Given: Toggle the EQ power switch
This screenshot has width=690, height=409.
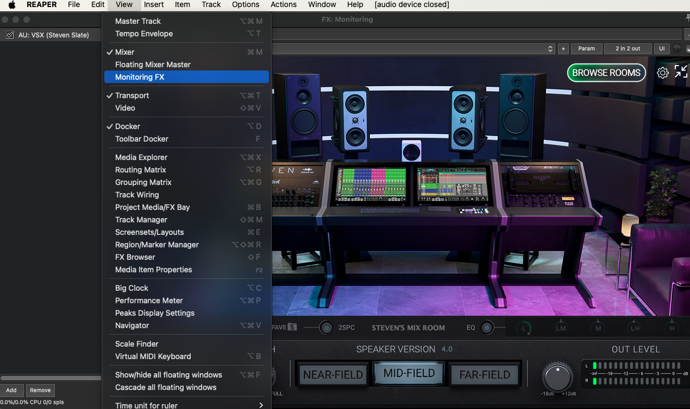Looking at the screenshot, I should (x=487, y=328).
